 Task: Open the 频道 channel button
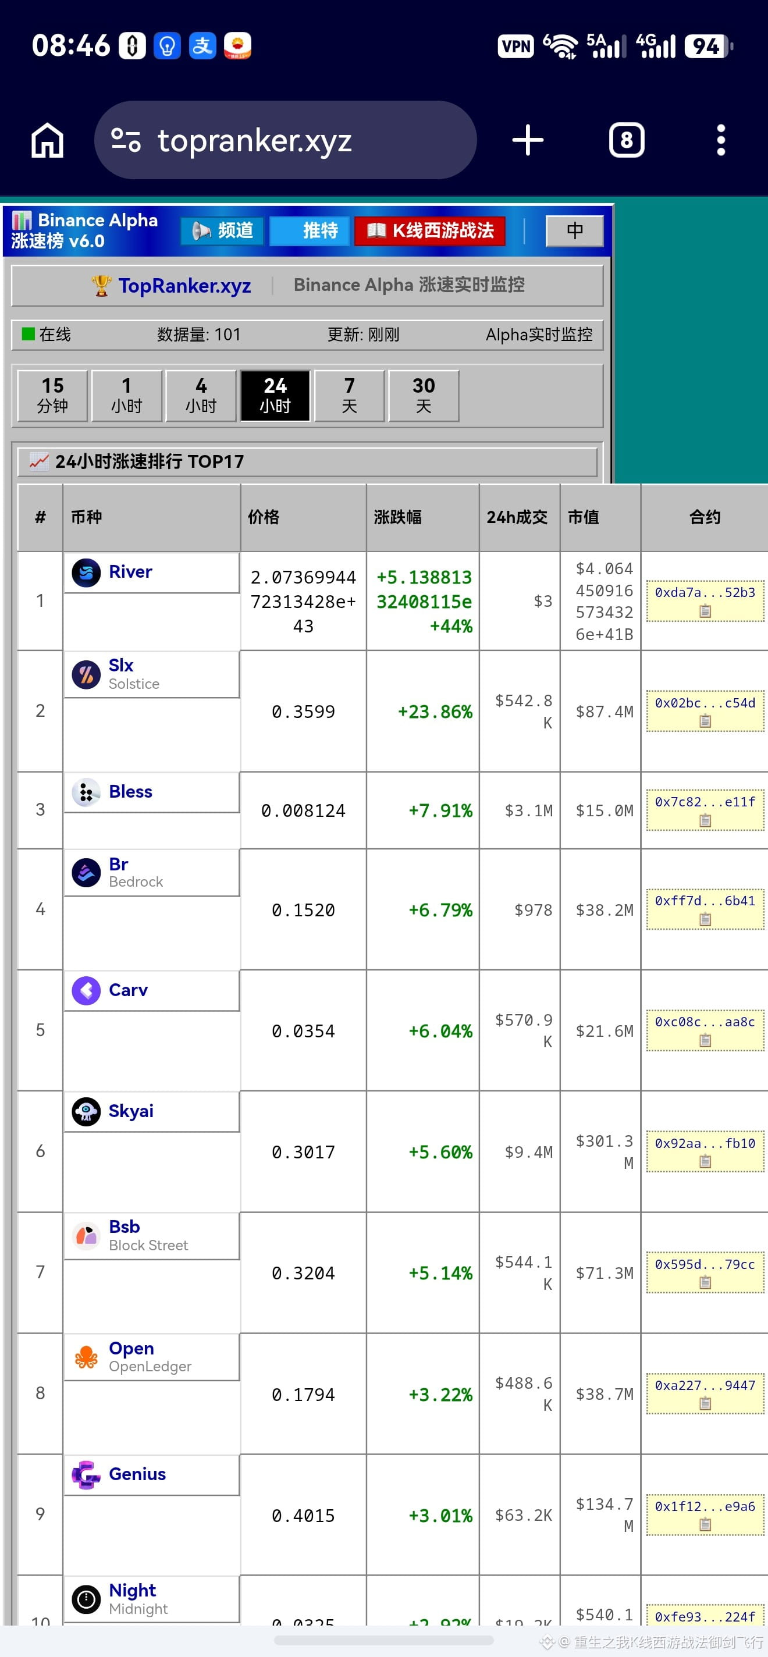pyautogui.click(x=222, y=230)
